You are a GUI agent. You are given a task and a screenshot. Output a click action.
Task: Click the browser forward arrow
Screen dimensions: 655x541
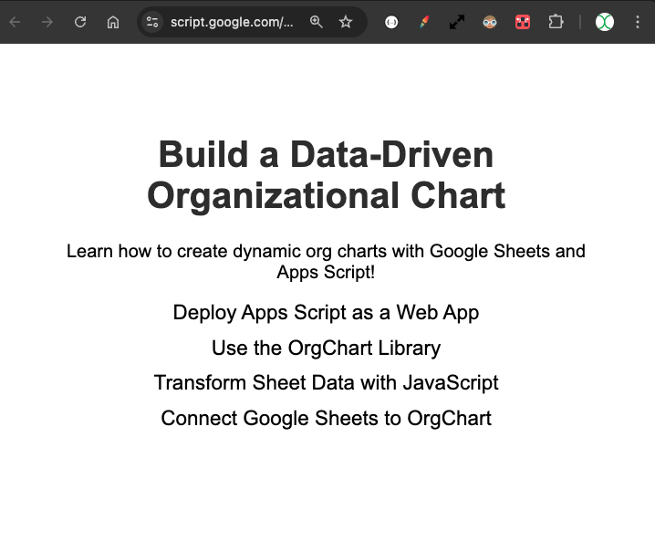(47, 22)
